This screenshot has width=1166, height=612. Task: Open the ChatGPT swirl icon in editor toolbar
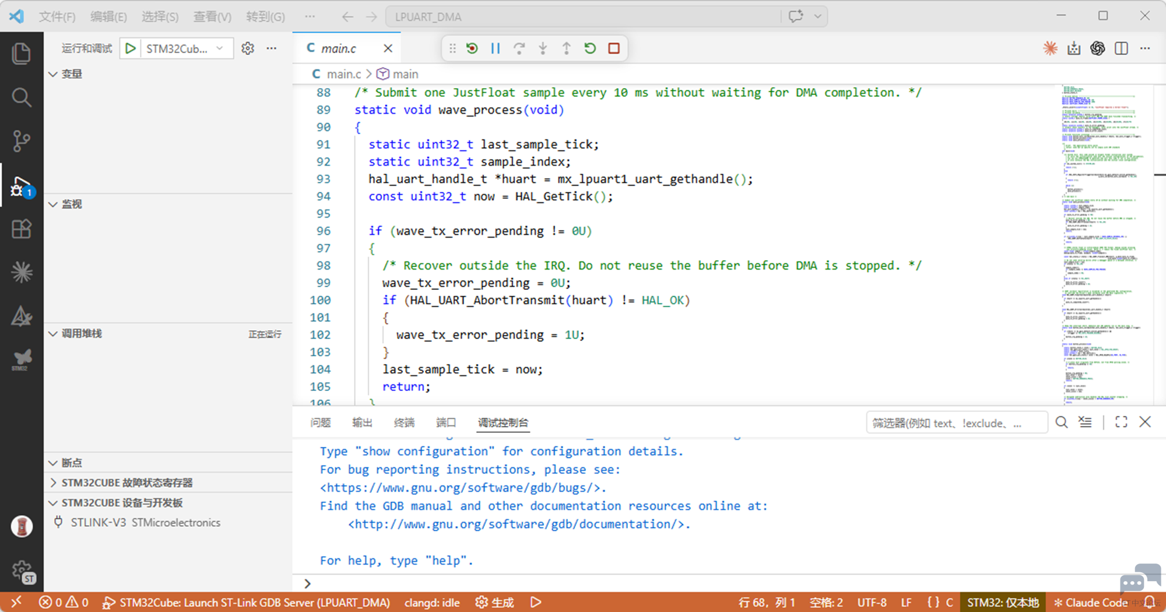point(1098,48)
